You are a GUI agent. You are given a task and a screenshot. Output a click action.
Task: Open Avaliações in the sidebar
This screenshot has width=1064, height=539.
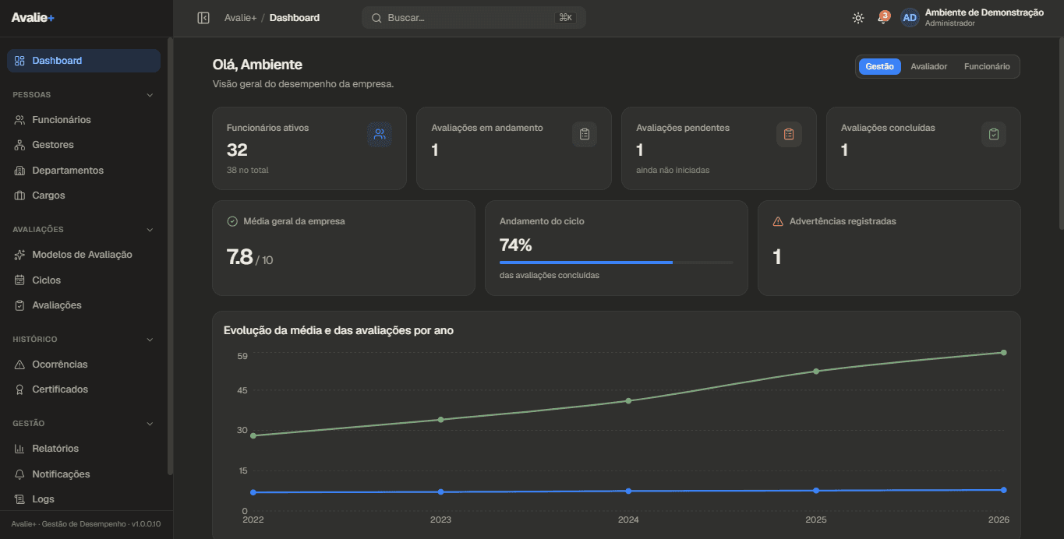[84, 305]
